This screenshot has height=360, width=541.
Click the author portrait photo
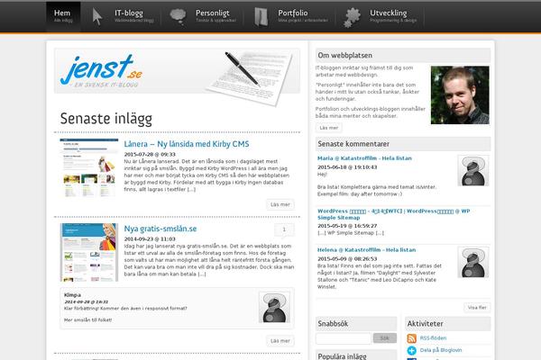tap(460, 95)
